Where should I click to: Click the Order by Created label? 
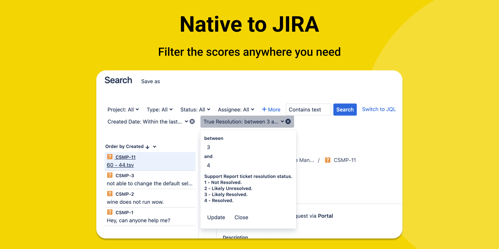pos(124,146)
